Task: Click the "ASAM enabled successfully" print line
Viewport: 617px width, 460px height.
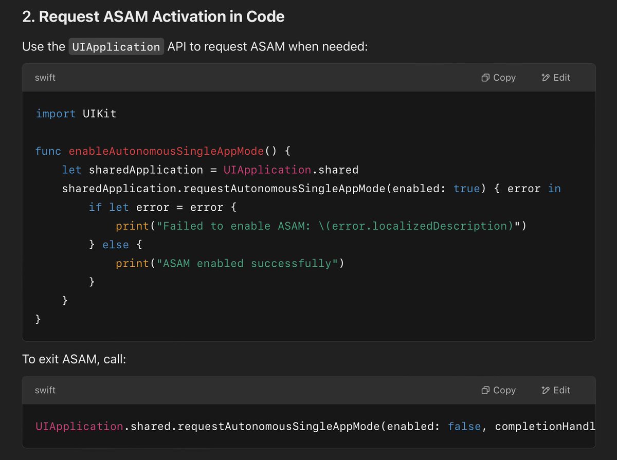Action: pos(230,263)
